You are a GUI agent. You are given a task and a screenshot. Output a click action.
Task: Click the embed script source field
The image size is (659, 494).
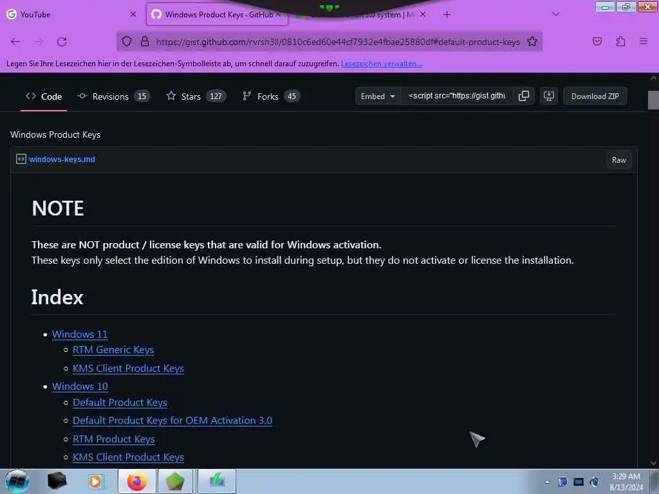[457, 96]
